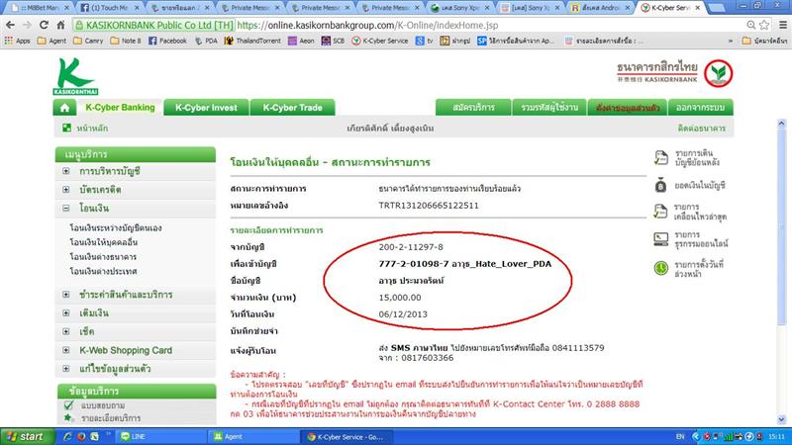This screenshot has width=792, height=445.
Task: Expand the การบริหารบัญชี menu
Action: (x=66, y=171)
